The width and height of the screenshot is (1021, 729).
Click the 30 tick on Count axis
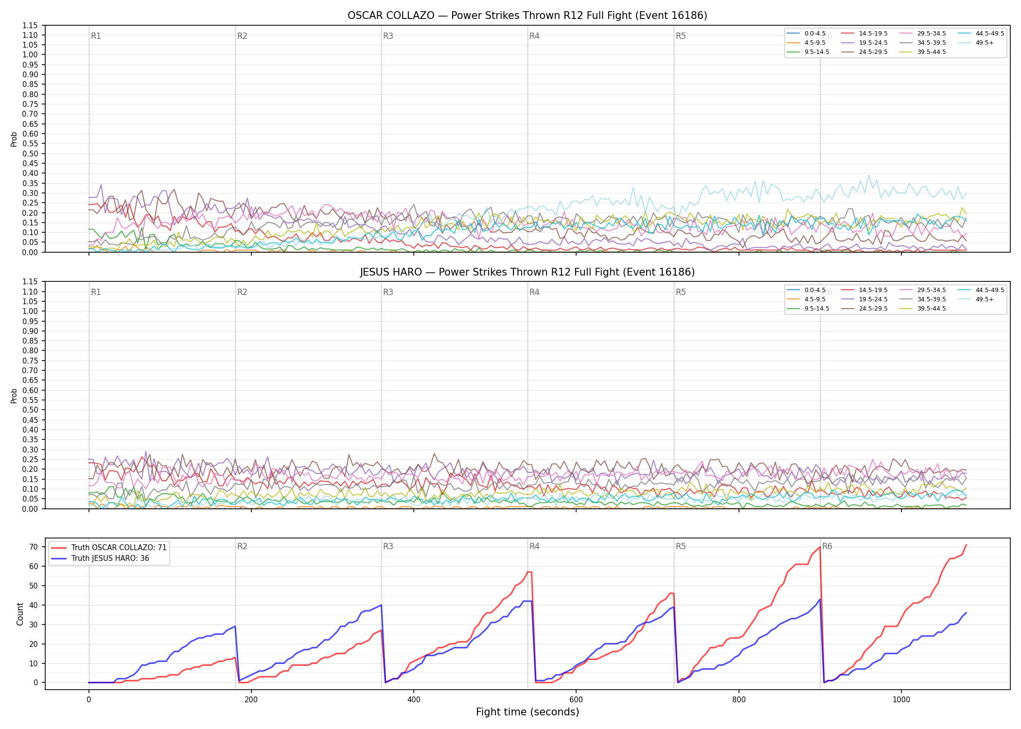pos(33,625)
